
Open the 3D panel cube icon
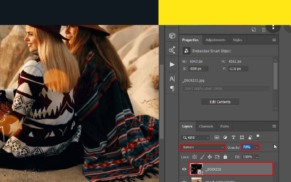coord(172,36)
